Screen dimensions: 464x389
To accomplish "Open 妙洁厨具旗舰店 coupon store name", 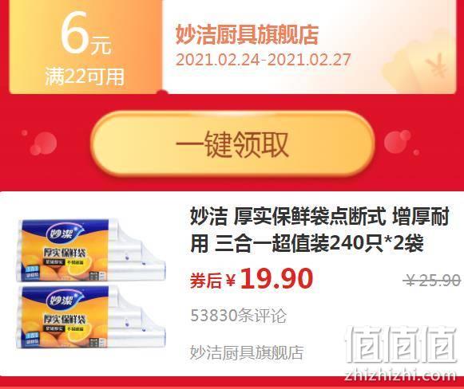I will [247, 35].
